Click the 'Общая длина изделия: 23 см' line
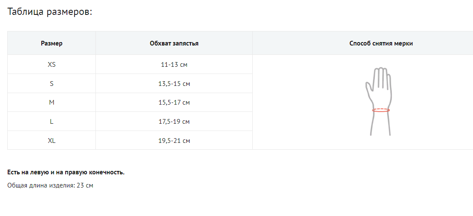Screen dimensions: 473x216 click(x=50, y=185)
